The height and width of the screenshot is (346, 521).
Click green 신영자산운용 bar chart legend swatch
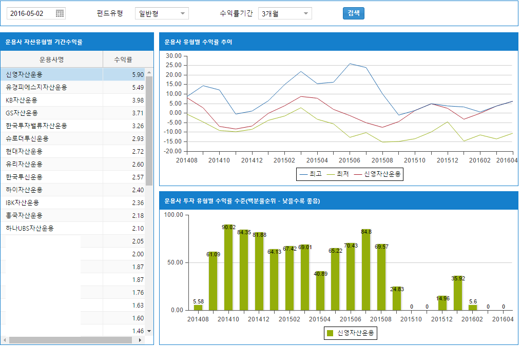click(330, 334)
